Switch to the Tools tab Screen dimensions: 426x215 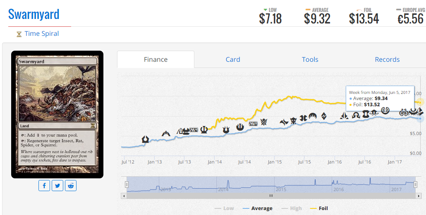(310, 59)
